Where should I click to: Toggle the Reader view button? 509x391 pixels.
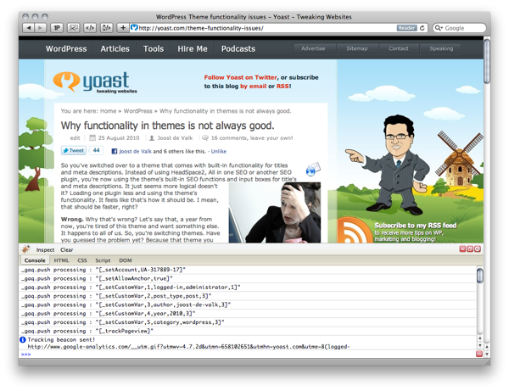pyautogui.click(x=407, y=28)
